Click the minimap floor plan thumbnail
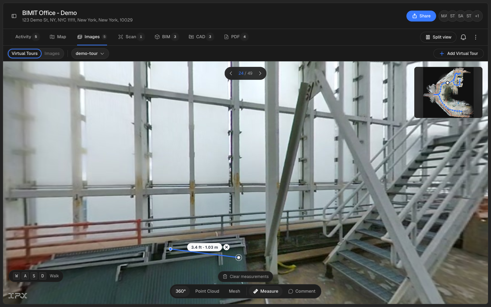Screen dimensions: 491x307 coord(448,92)
